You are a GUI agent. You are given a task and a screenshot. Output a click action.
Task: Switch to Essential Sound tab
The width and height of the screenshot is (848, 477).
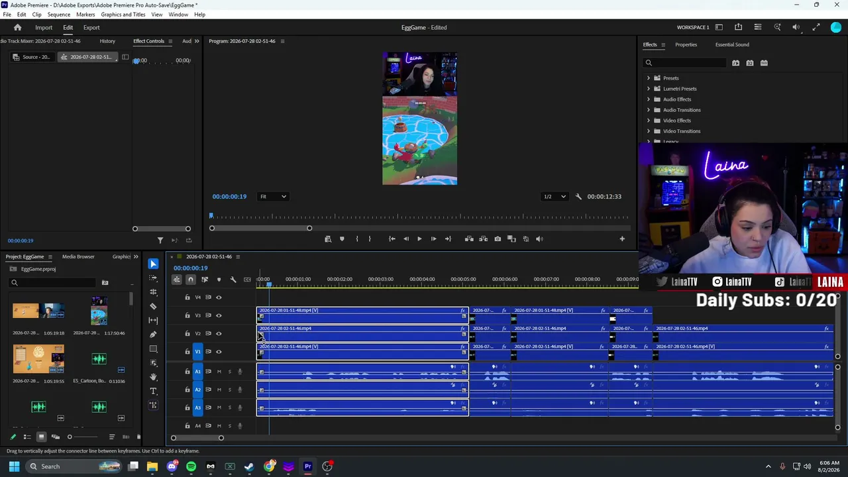click(732, 45)
